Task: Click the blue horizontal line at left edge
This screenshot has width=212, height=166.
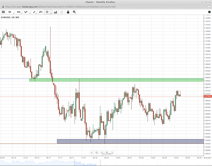Action: click(x=15, y=79)
